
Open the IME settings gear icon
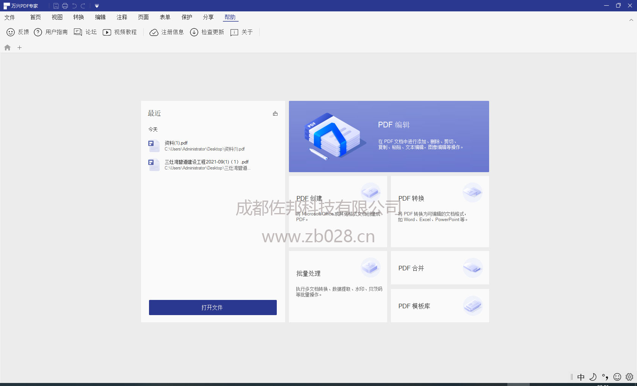point(629,377)
